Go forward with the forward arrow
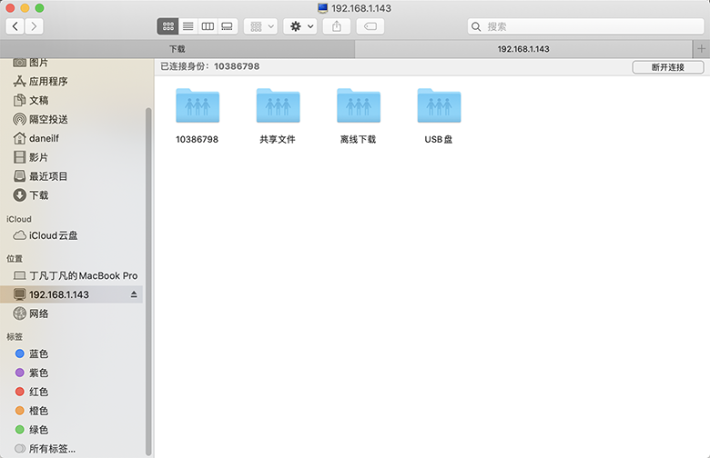This screenshot has width=710, height=458. [x=35, y=26]
